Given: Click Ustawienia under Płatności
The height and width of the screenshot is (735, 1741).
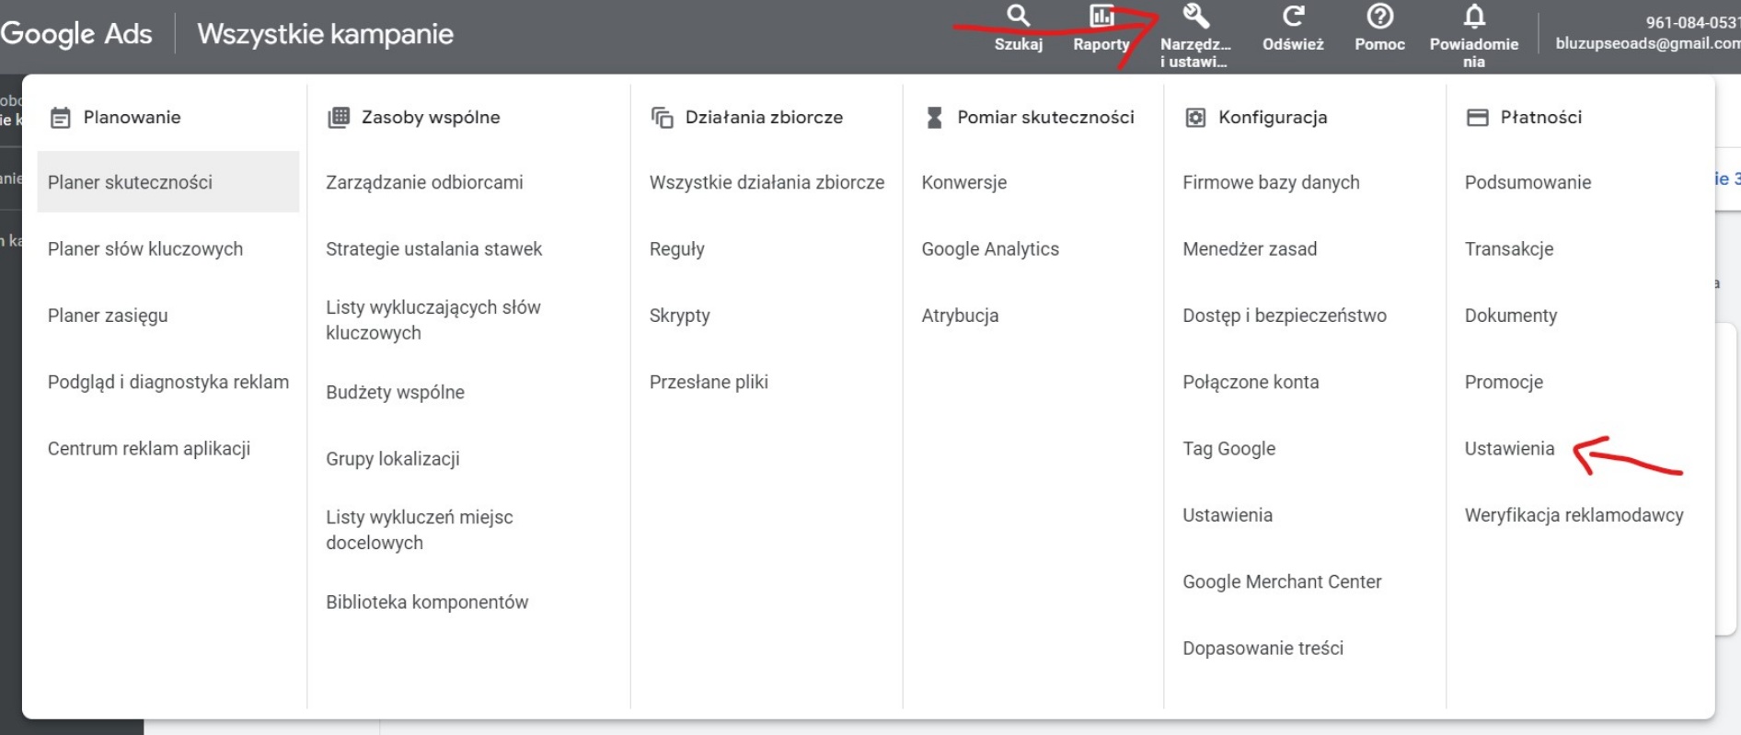Looking at the screenshot, I should click(1509, 449).
